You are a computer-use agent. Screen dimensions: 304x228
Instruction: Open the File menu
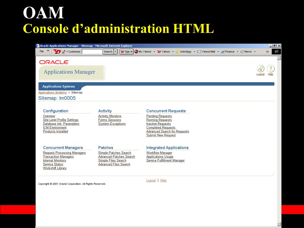[42, 51]
